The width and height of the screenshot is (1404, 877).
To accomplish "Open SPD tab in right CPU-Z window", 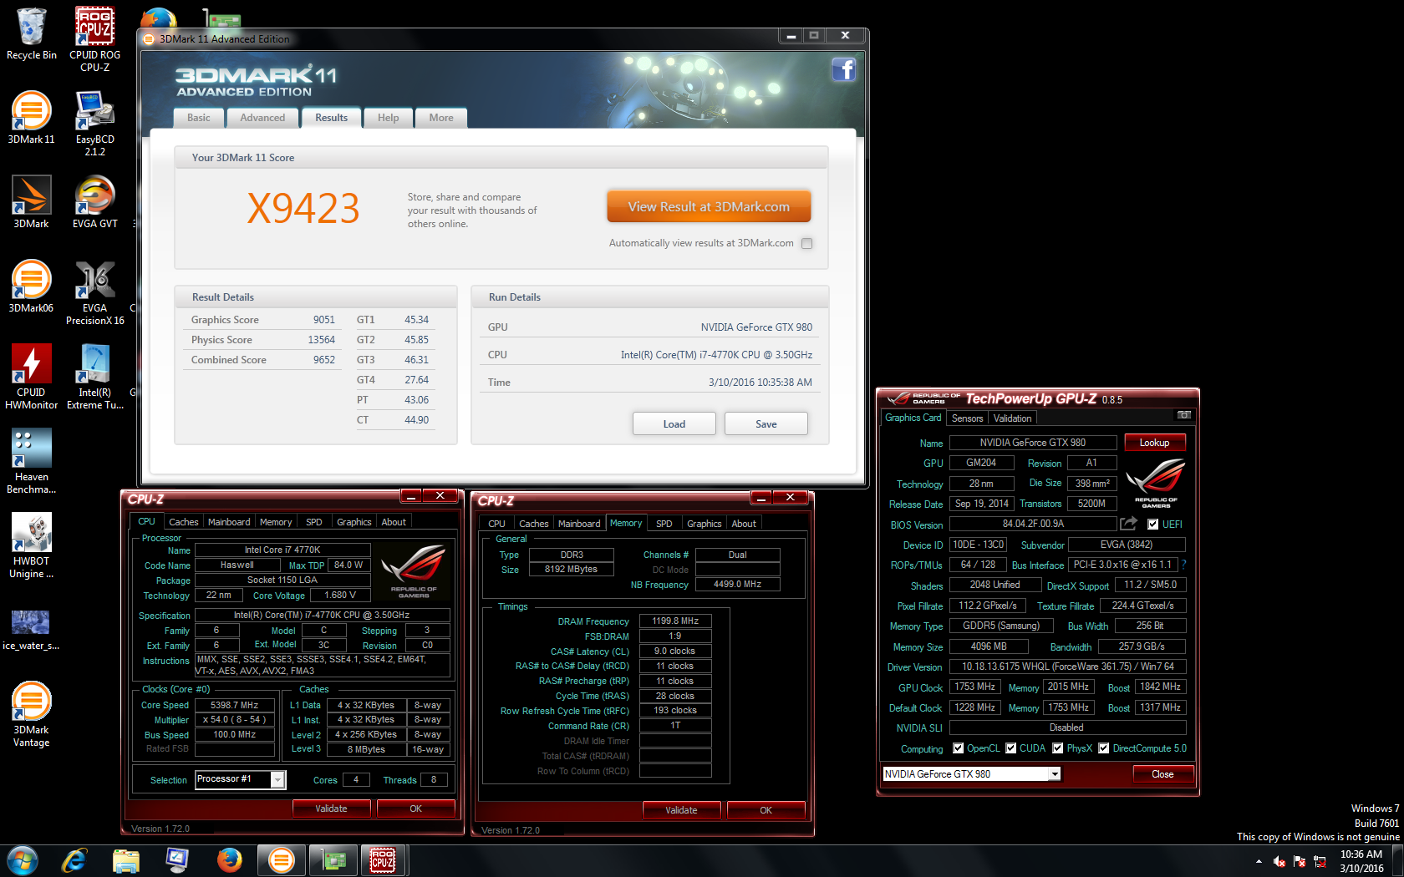I will (664, 524).
